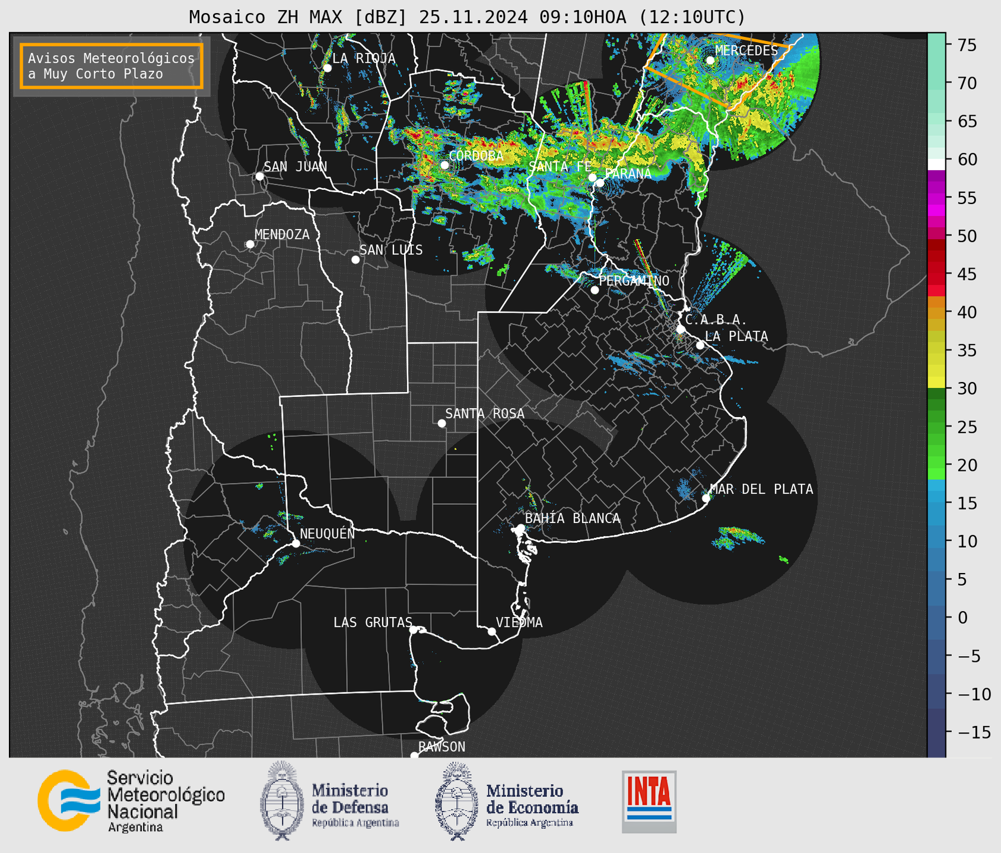Click the C.A.B.A. city marker dot
The height and width of the screenshot is (853, 1001).
click(x=681, y=329)
